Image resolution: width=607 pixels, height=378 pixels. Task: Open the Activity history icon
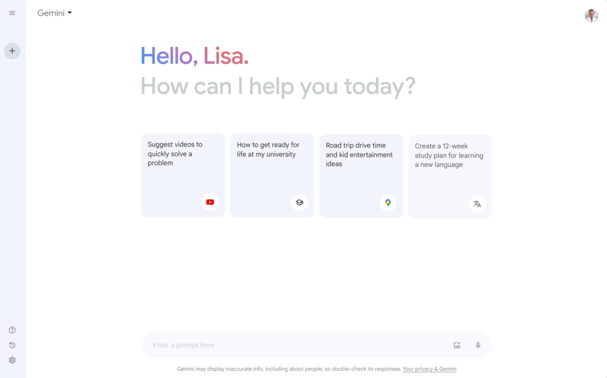12,345
